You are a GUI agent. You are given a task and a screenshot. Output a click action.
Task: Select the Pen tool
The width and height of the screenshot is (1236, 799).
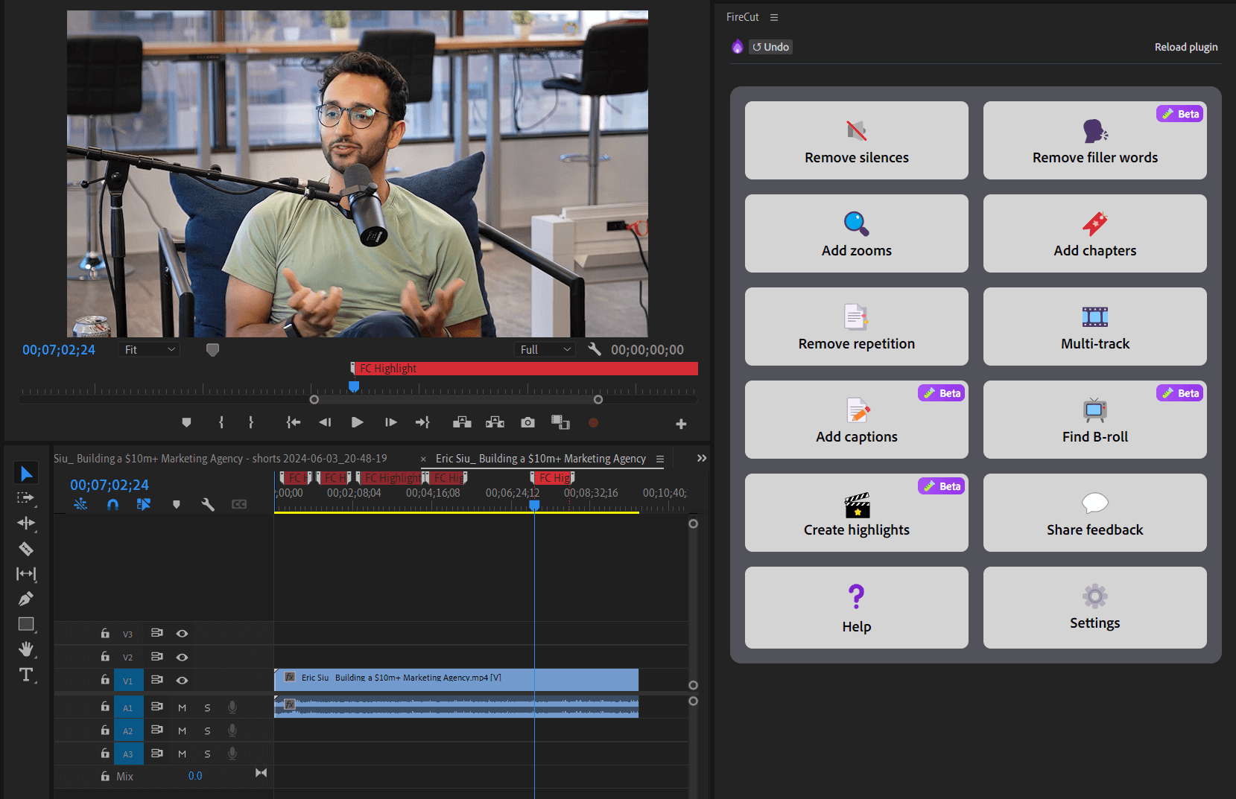pyautogui.click(x=26, y=599)
